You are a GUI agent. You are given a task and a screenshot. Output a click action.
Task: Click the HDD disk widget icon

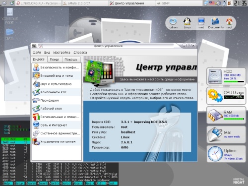[215, 76]
